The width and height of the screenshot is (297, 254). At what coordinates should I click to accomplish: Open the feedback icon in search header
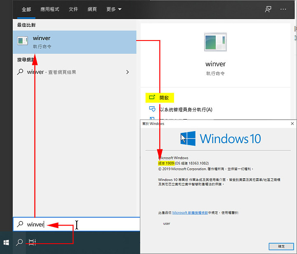268,9
